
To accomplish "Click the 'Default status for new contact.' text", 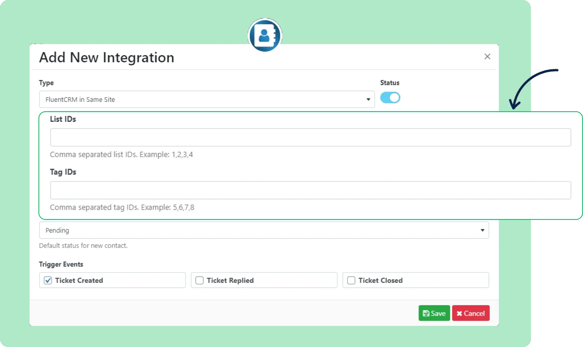I will [x=83, y=246].
